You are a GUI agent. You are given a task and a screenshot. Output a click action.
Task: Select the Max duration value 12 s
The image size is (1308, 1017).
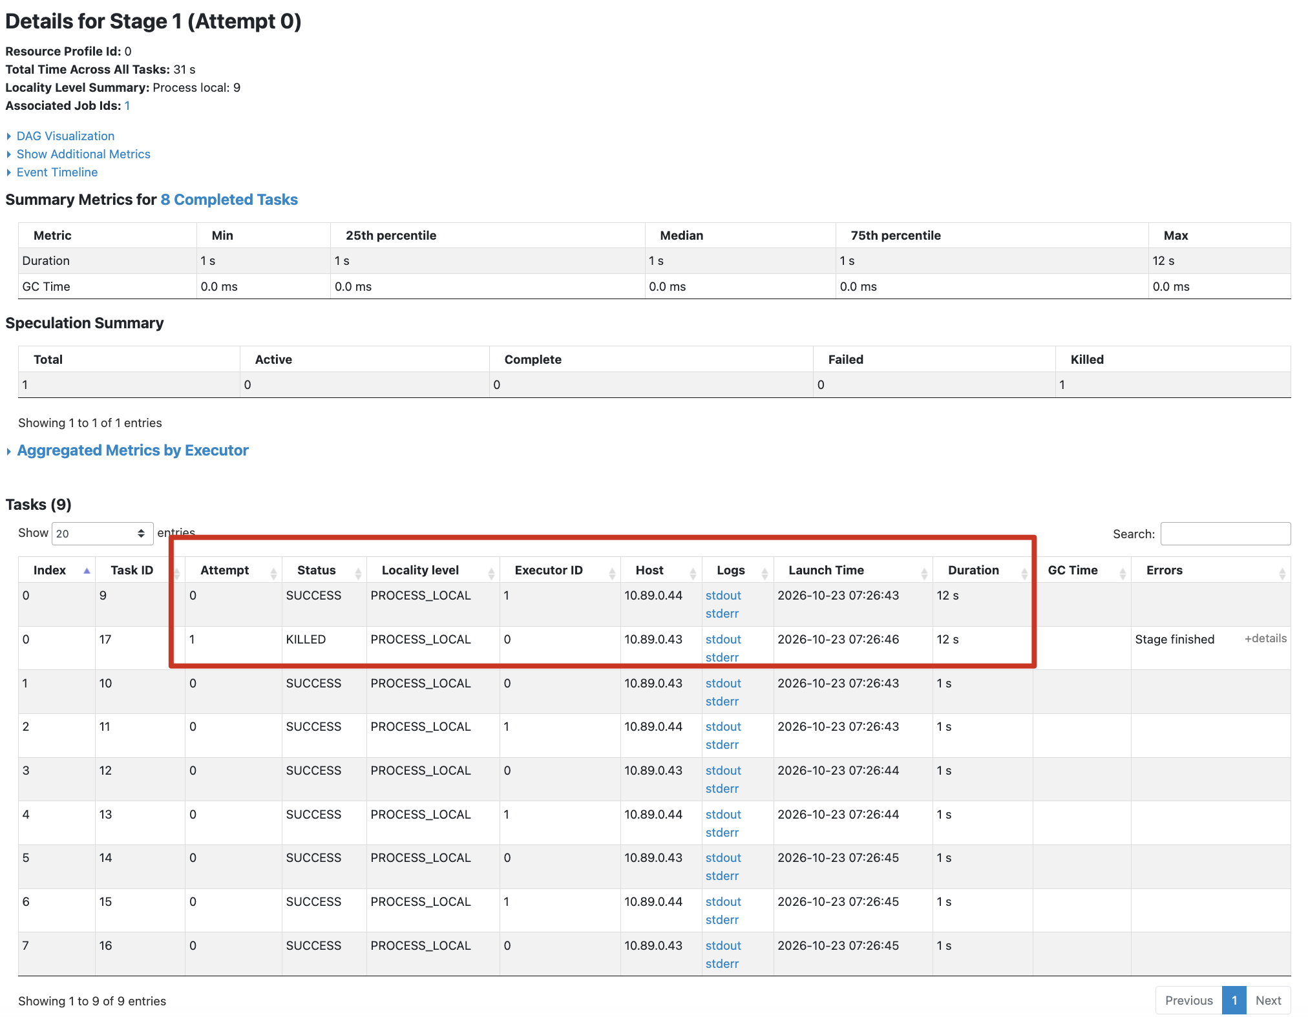click(1163, 260)
